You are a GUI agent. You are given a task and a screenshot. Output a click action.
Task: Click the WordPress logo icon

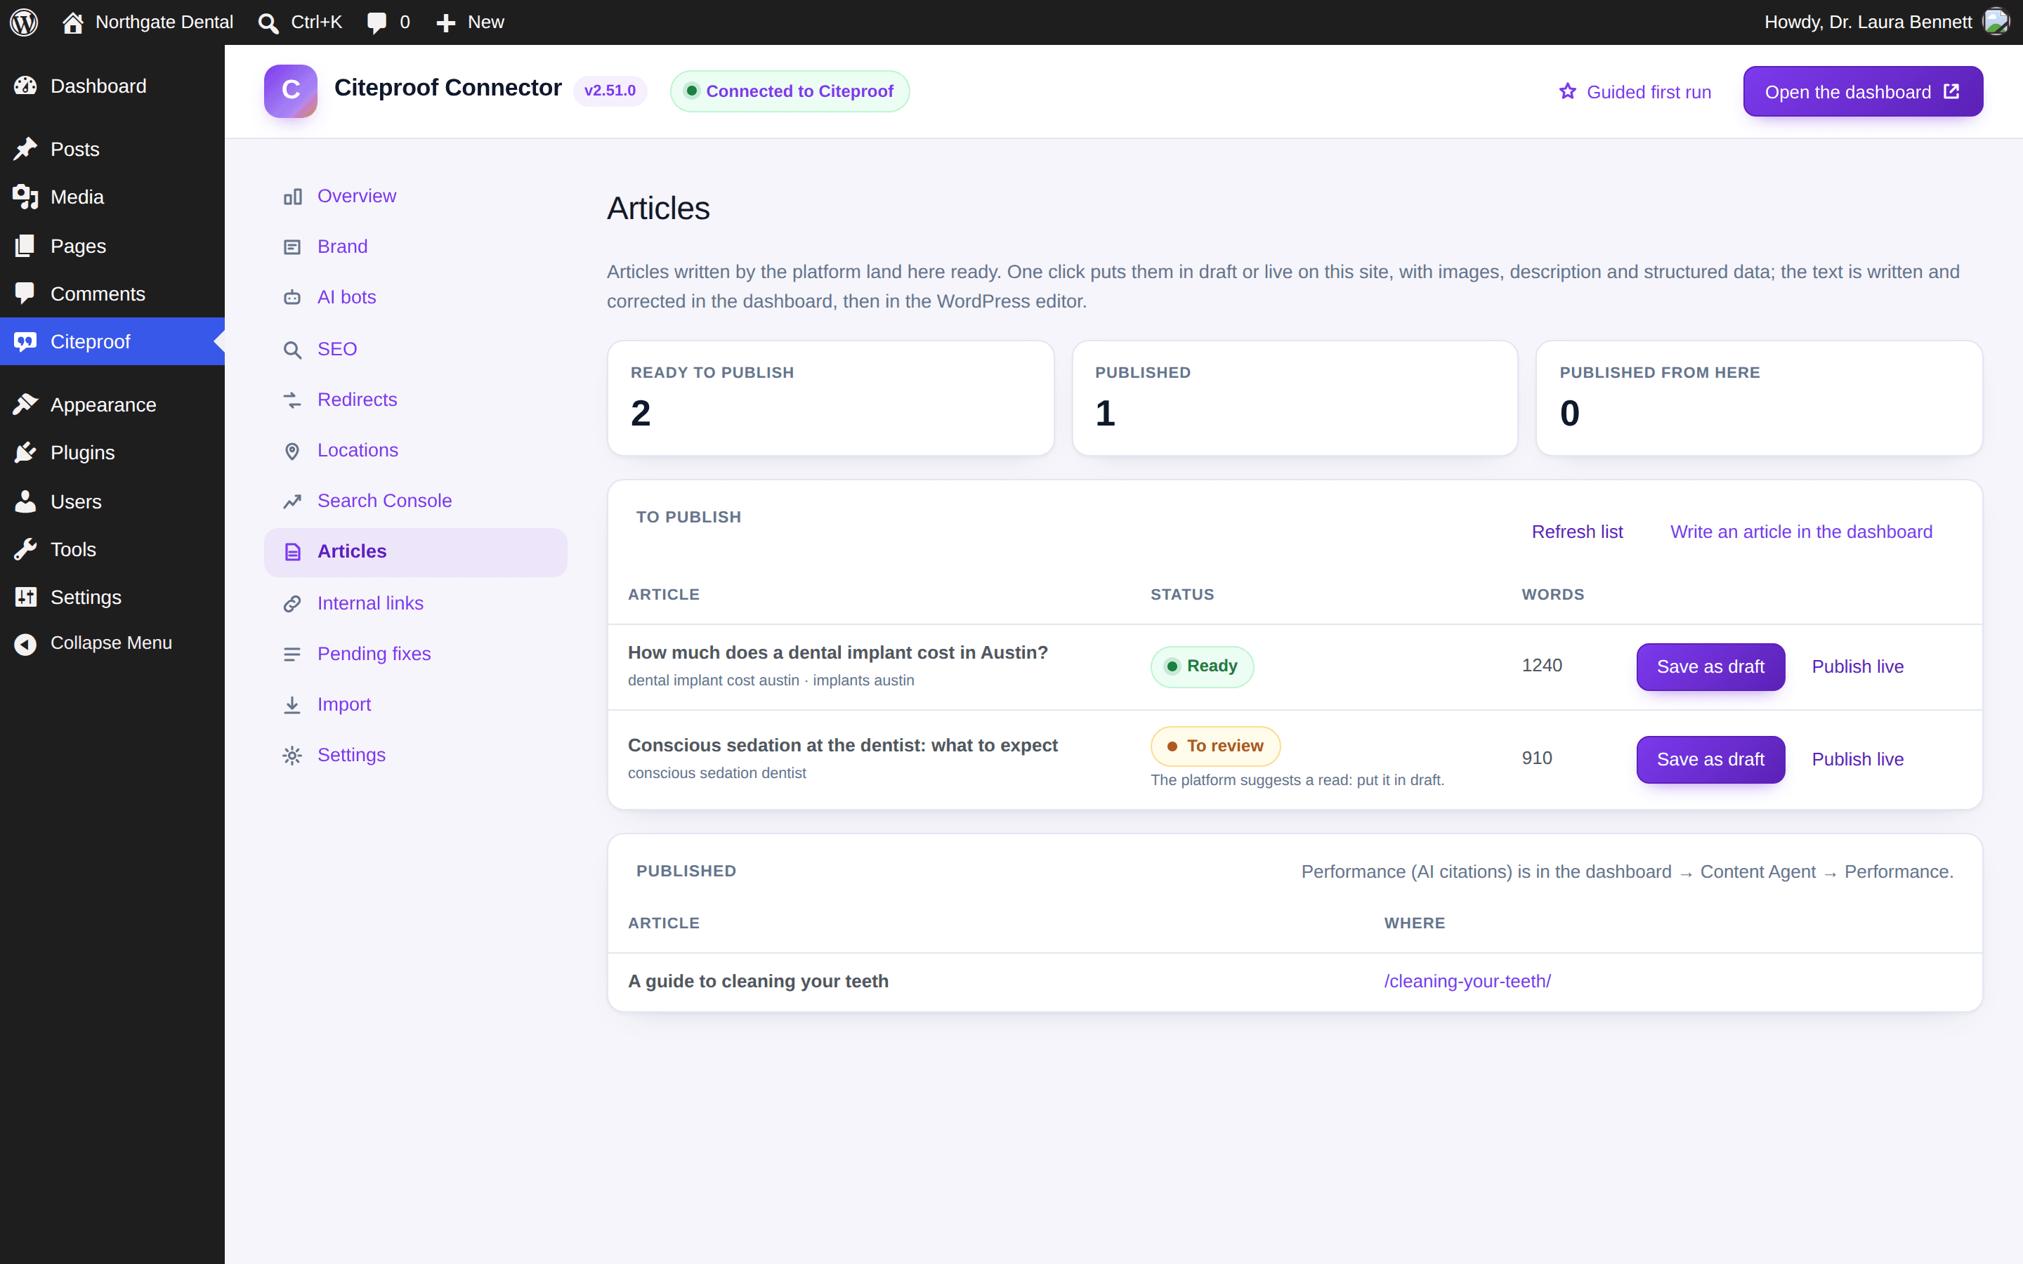click(x=25, y=22)
